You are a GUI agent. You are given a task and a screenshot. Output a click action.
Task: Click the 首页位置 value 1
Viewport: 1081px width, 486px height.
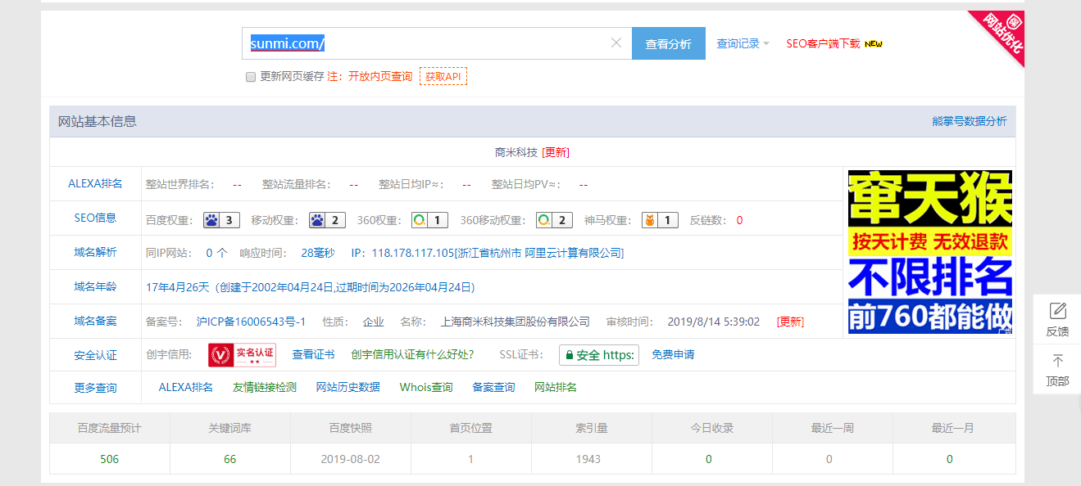tap(470, 459)
